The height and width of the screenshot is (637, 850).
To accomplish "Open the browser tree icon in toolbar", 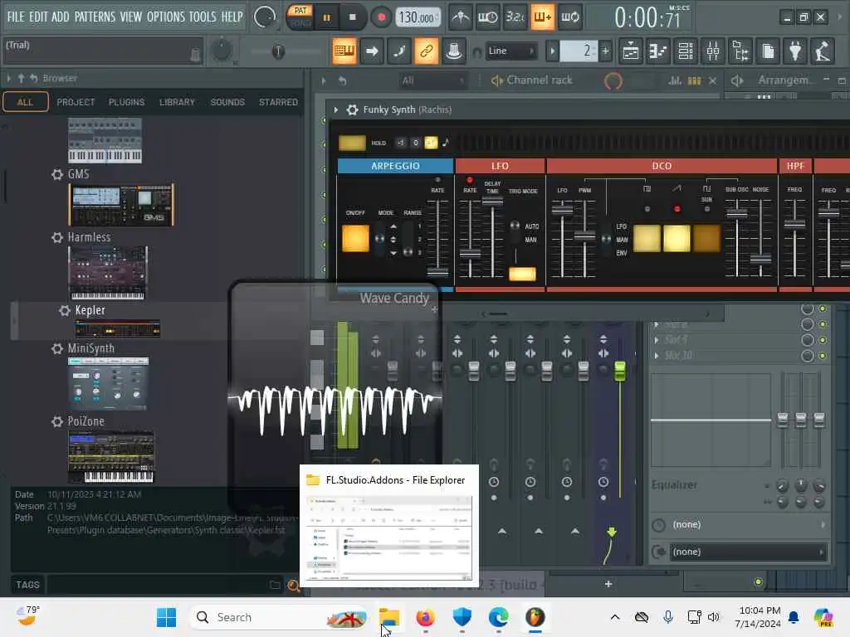I will pyautogui.click(x=740, y=51).
